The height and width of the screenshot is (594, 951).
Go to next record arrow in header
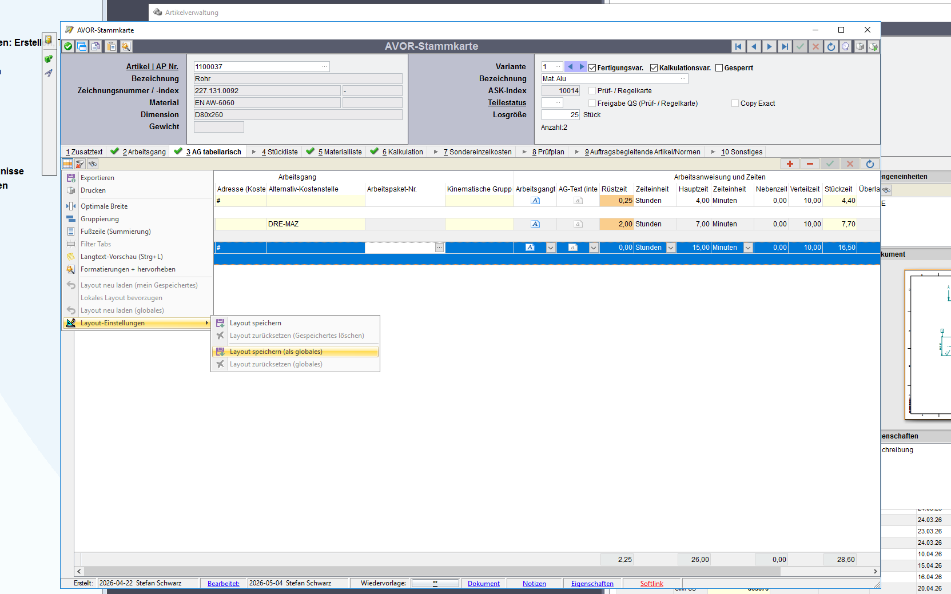(769, 46)
